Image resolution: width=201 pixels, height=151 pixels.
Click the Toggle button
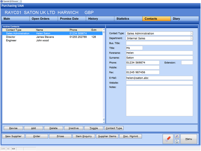94,128
